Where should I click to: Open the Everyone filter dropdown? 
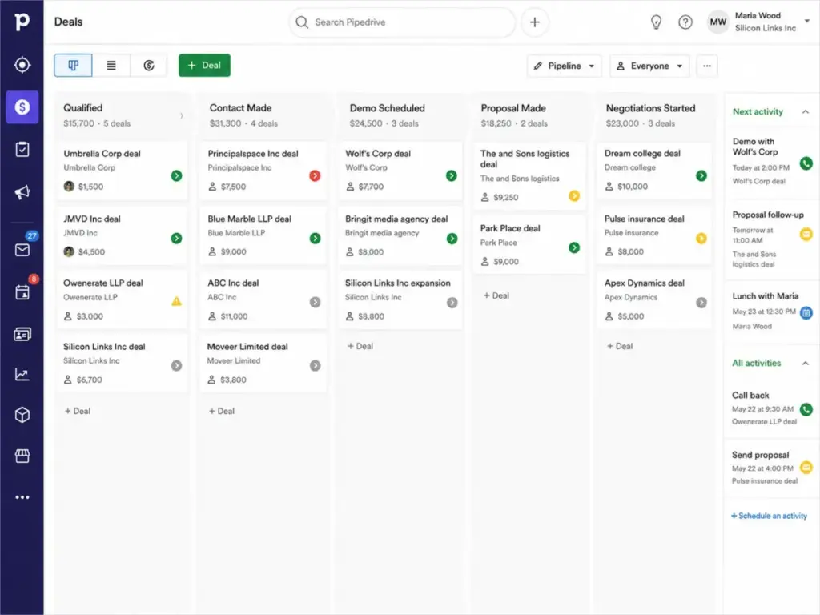coord(649,66)
